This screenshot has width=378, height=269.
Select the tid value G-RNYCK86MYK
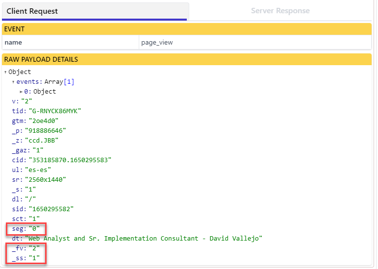54,111
